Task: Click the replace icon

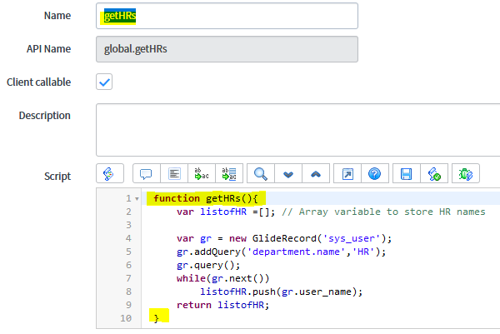Action: point(201,174)
